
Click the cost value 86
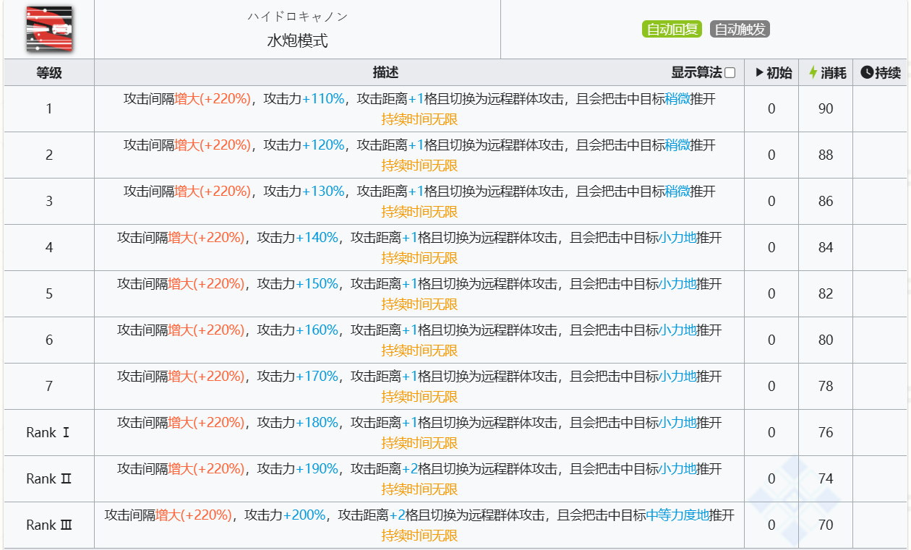click(826, 202)
